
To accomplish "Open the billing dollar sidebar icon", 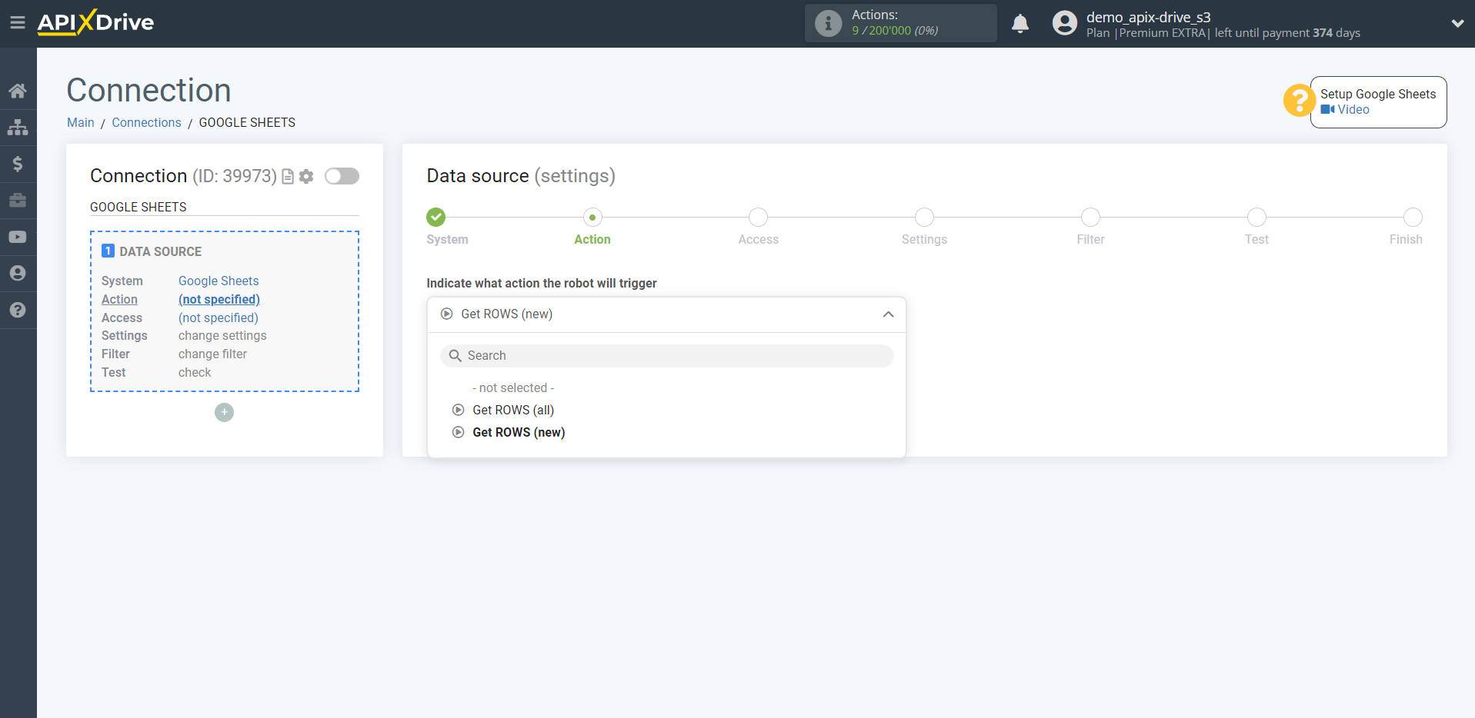I will click(x=18, y=164).
